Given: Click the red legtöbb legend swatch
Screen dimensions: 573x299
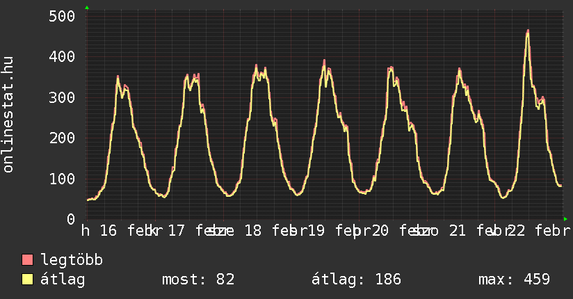Looking at the screenshot, I should coord(28,261).
